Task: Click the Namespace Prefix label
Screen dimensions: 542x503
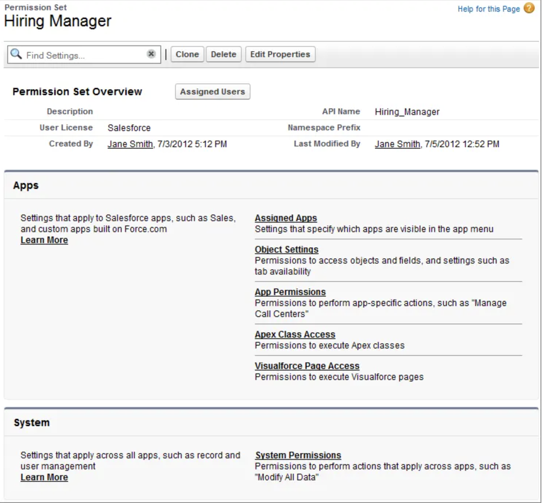Action: tap(324, 127)
